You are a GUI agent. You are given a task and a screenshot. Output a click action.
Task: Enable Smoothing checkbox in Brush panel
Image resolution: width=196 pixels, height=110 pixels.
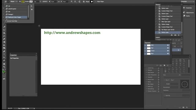pos(146,89)
